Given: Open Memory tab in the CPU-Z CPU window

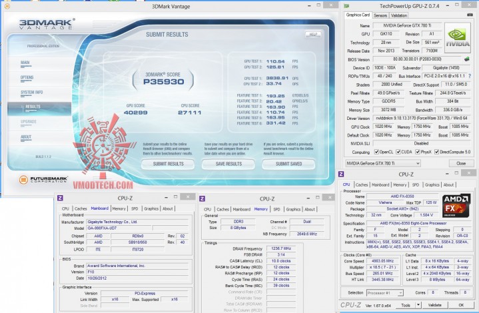Looking at the screenshot, I should pyautogui.click(x=400, y=184).
